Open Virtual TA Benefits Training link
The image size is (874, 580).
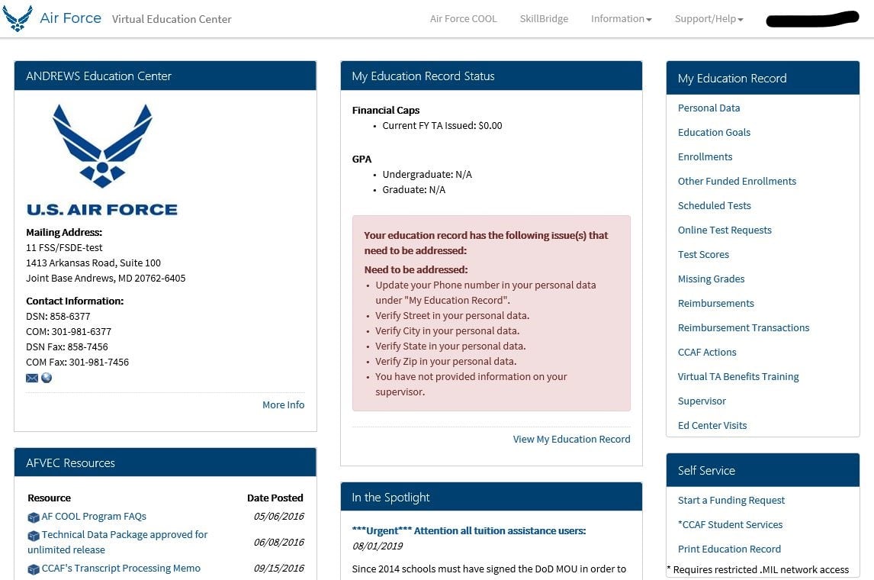click(x=738, y=377)
